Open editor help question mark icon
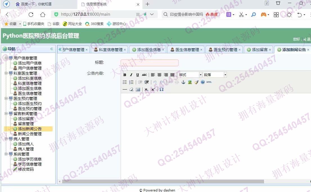 click(203, 82)
